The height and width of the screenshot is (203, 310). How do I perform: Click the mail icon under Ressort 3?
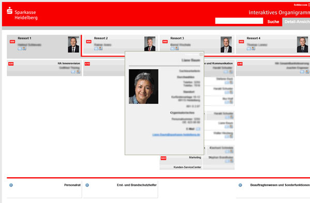pyautogui.click(x=173, y=49)
